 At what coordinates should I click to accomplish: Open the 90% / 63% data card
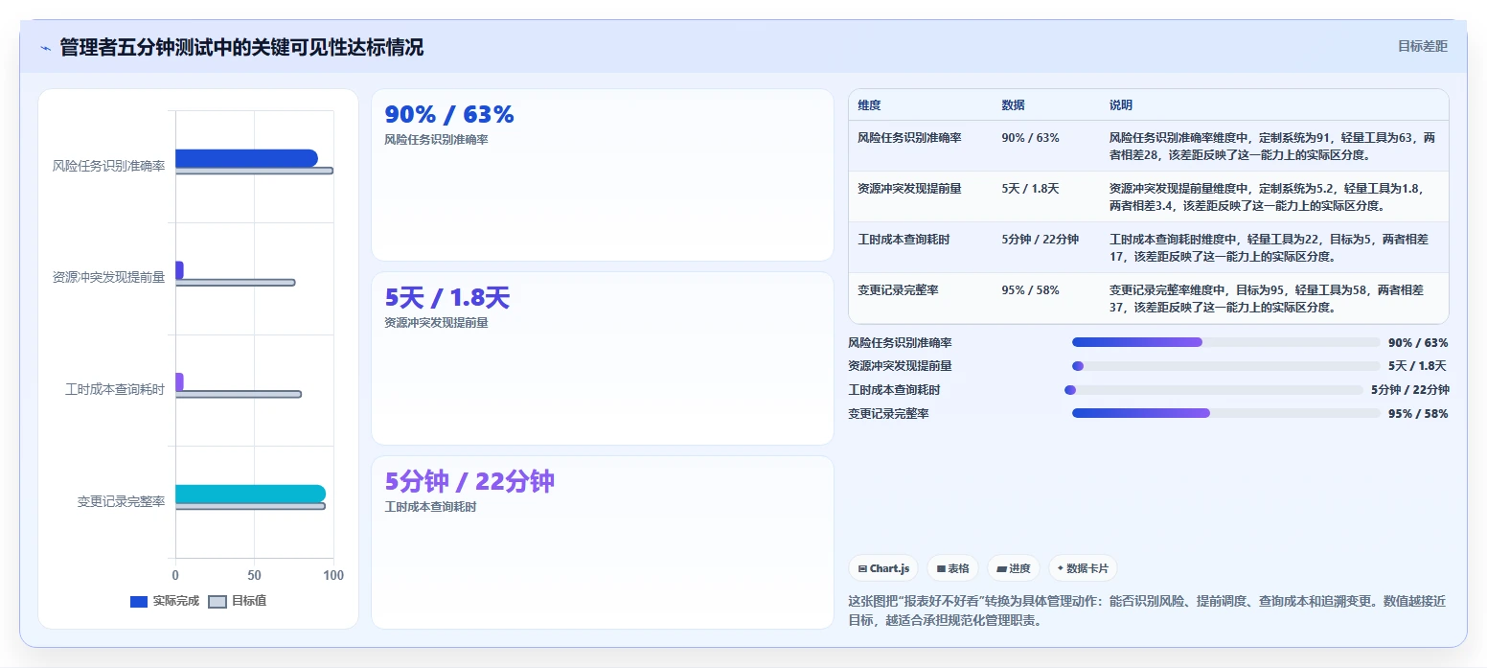click(603, 174)
